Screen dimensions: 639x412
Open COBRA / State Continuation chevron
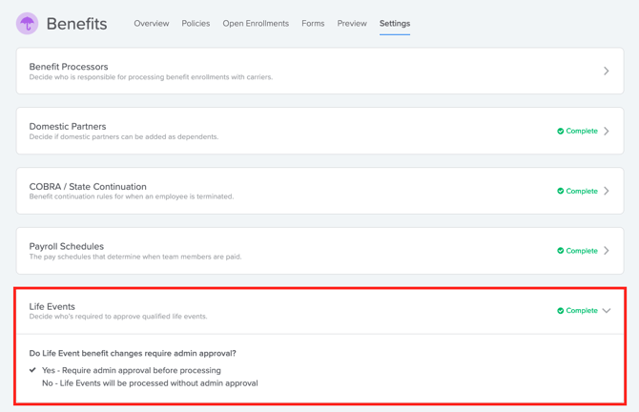[607, 191]
